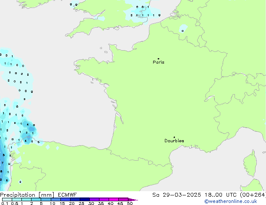Click the legend label '15'
The height and width of the screenshot is (205, 266).
62,203
